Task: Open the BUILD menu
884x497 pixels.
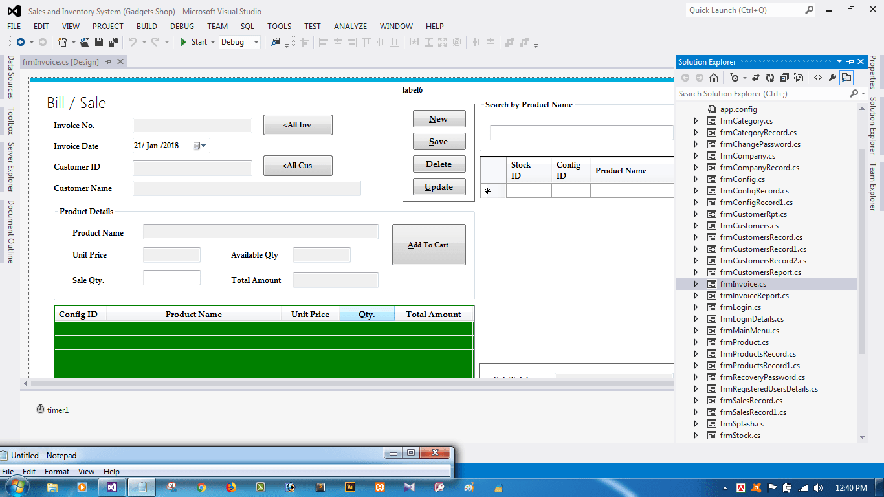Action: [x=147, y=27]
